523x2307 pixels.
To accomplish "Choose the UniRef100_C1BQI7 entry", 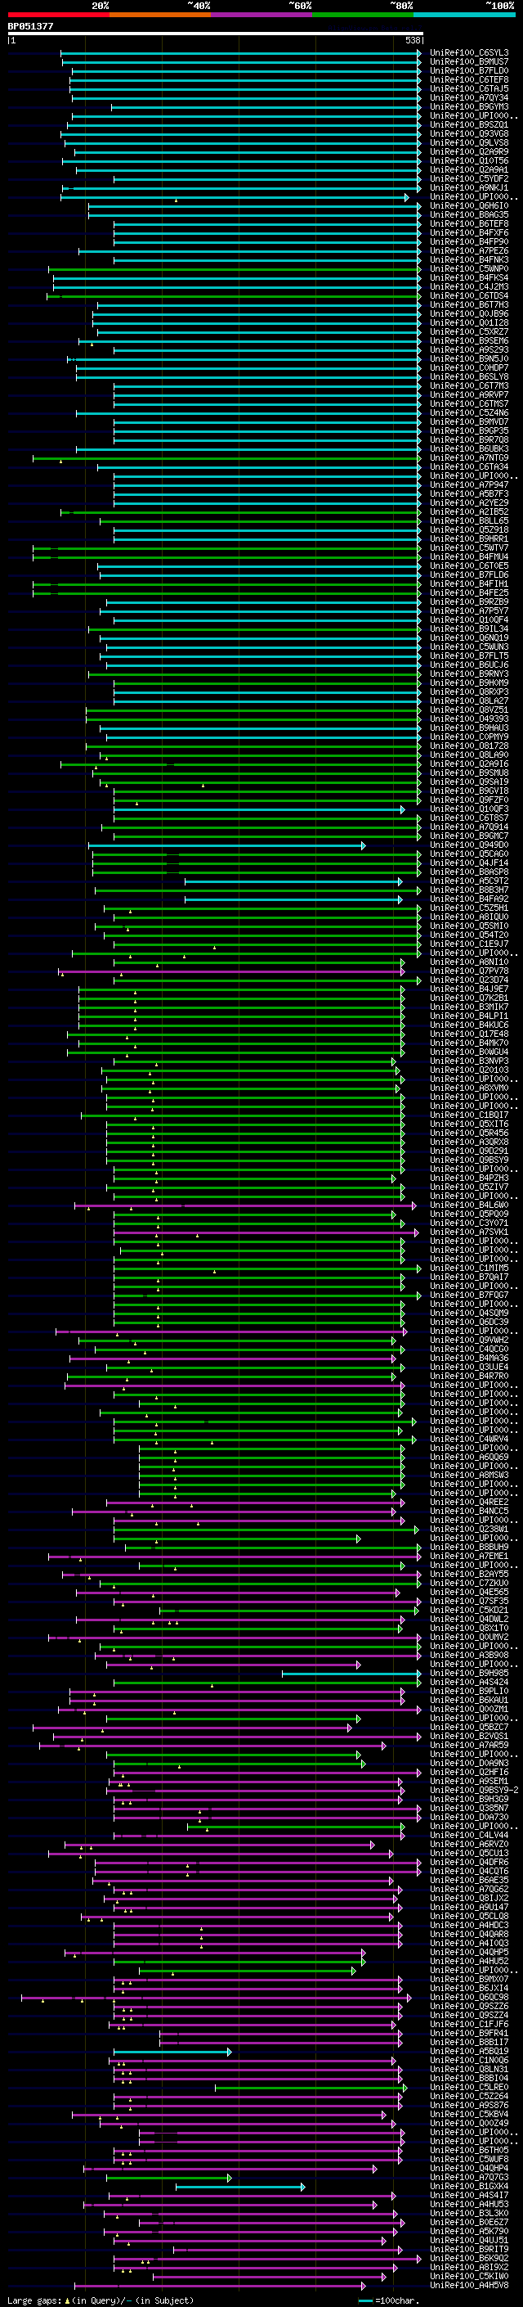I will click(x=468, y=1116).
